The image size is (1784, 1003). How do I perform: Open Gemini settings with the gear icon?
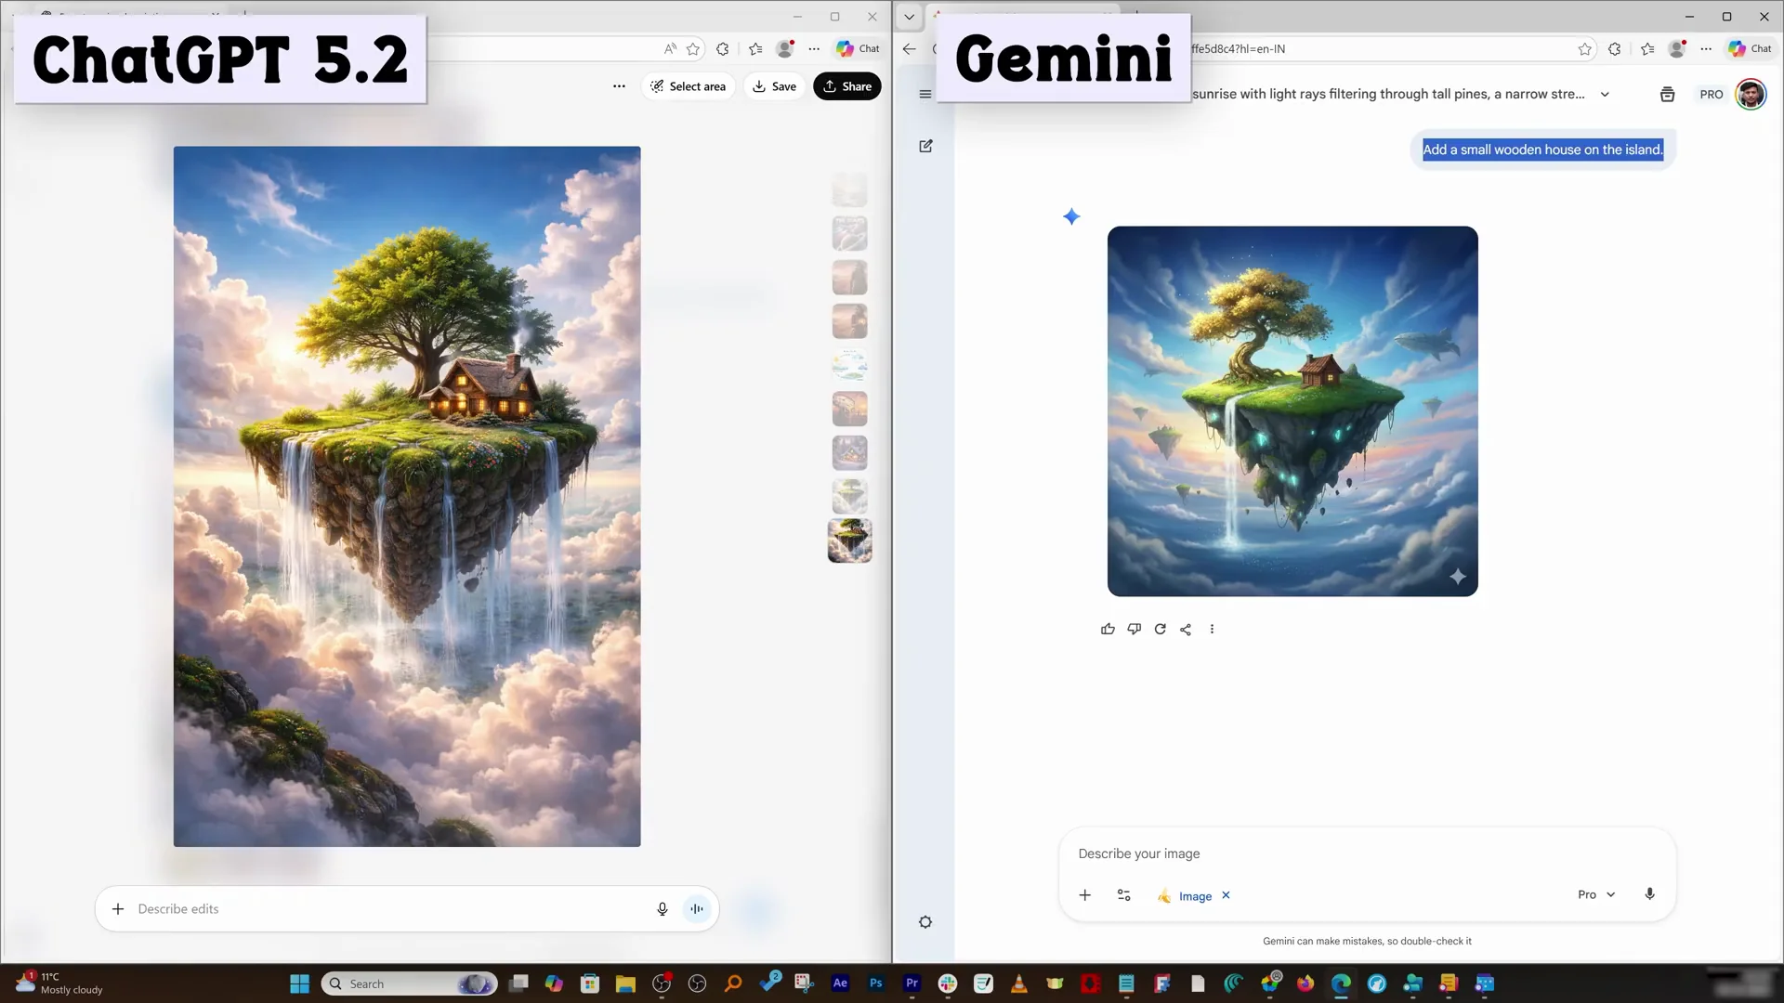(925, 921)
